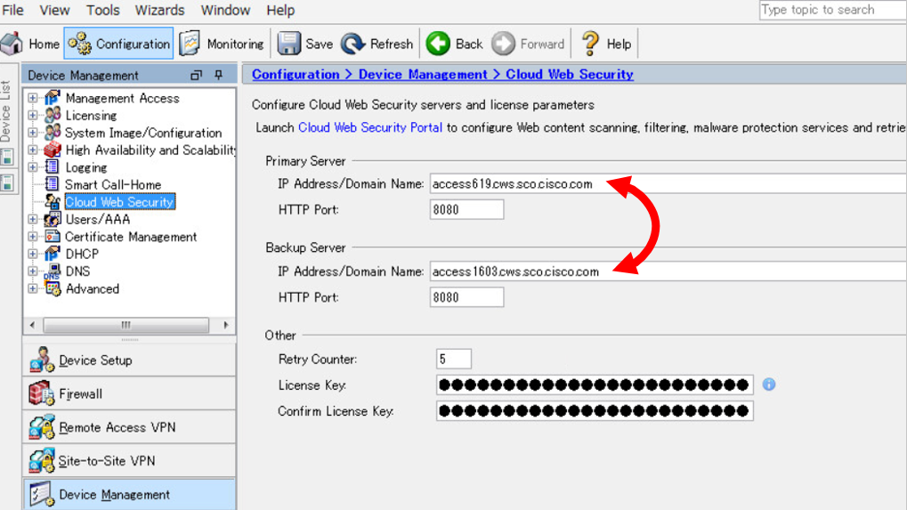Select the Device Management section button
The image size is (907, 510).
click(x=130, y=494)
